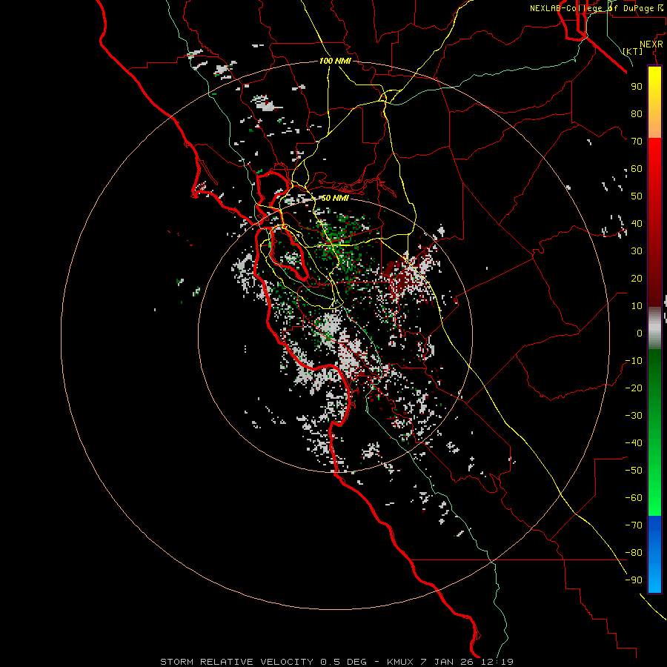The height and width of the screenshot is (667, 667).
Task: Pick the blue segment at color bar bottom
Action: pyautogui.click(x=654, y=554)
